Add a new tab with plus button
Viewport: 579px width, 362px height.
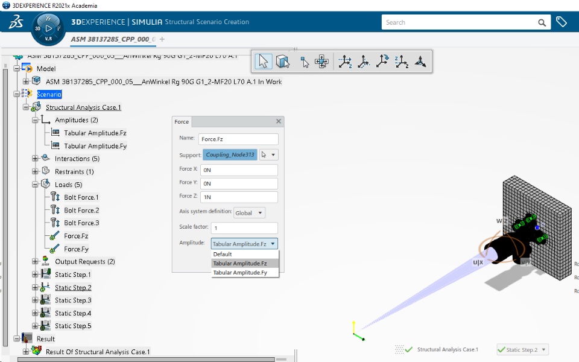coord(162,39)
